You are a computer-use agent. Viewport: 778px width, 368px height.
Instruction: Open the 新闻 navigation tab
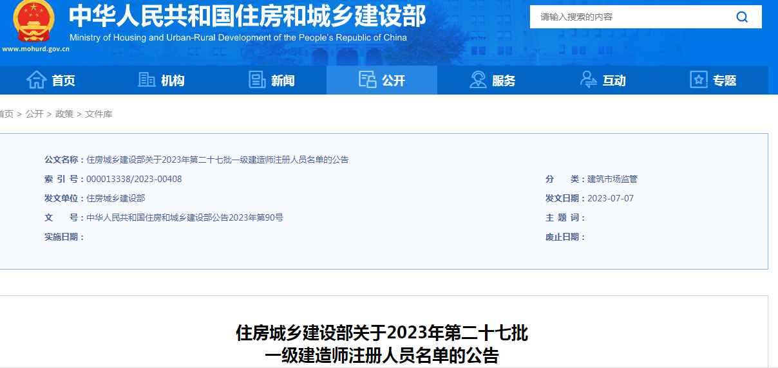coord(271,80)
